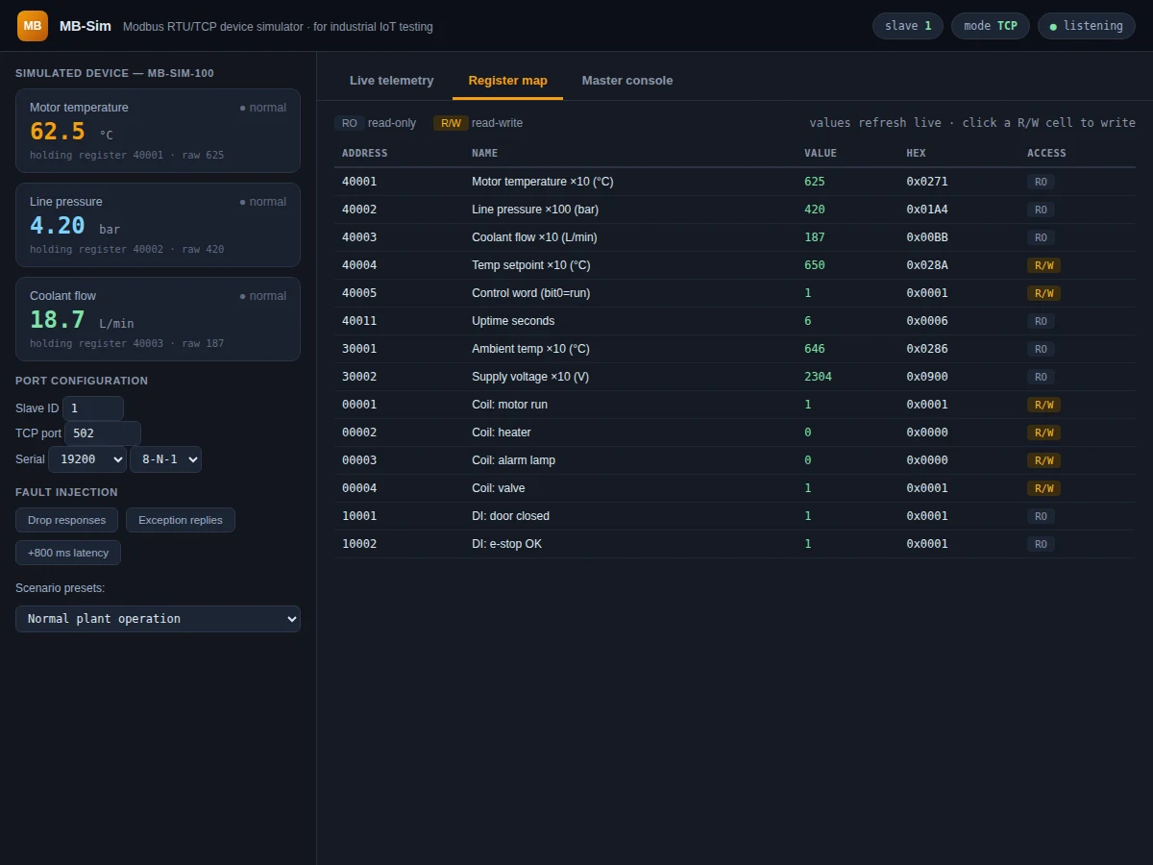Toggle the Drop responses fault injection
1153x865 pixels.
coord(67,520)
